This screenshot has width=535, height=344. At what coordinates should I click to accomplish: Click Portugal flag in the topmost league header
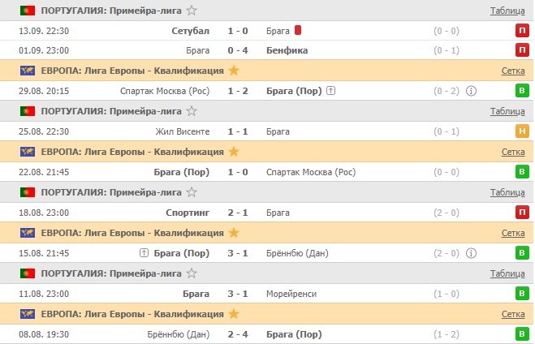coord(28,11)
